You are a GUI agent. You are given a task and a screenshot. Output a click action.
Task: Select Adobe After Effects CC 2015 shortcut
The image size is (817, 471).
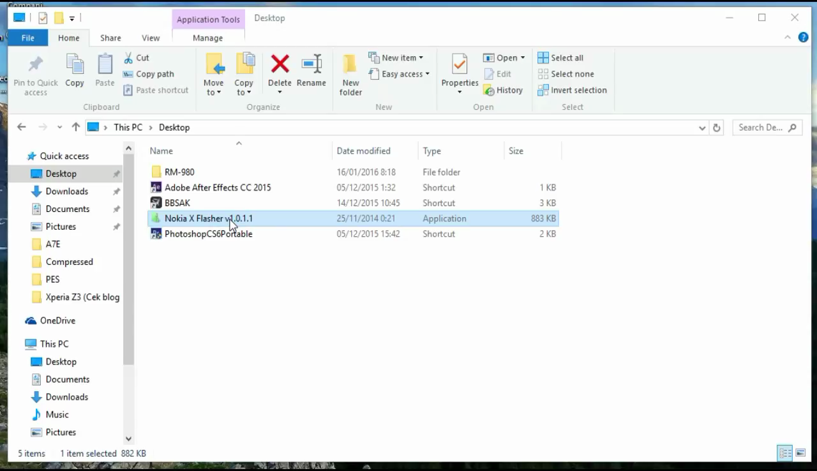[353, 188]
